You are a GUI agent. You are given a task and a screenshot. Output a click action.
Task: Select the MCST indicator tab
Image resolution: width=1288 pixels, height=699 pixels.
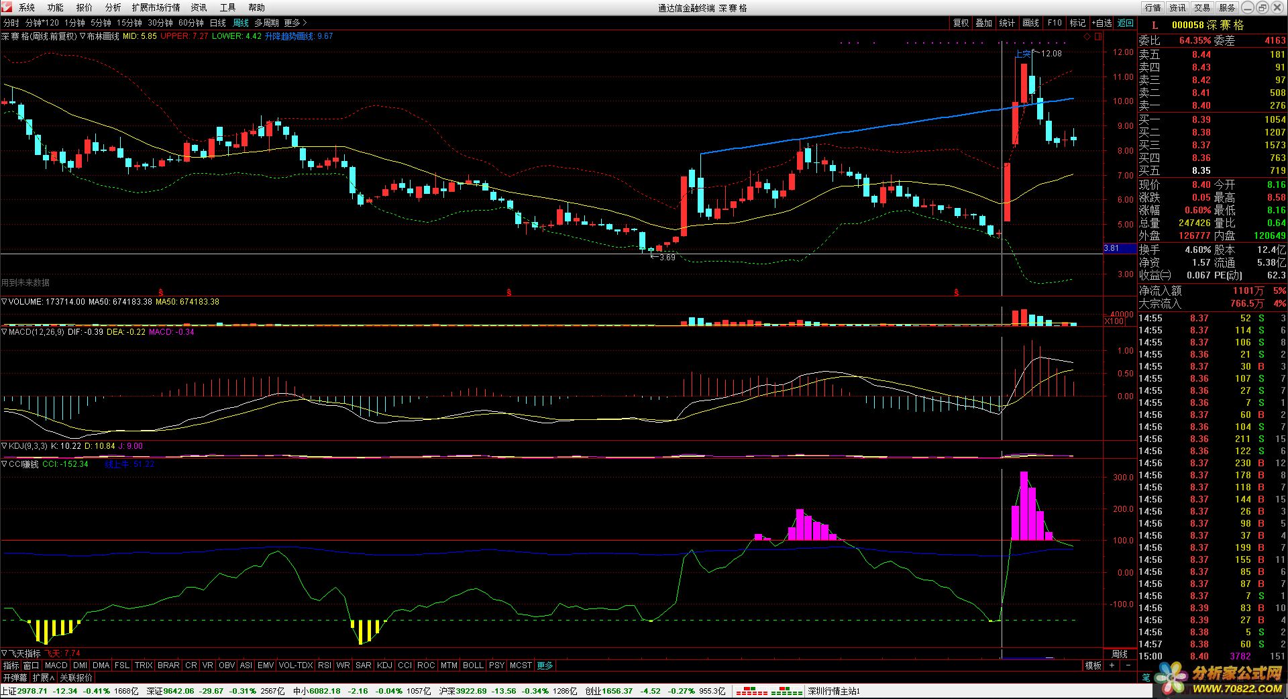click(x=521, y=665)
